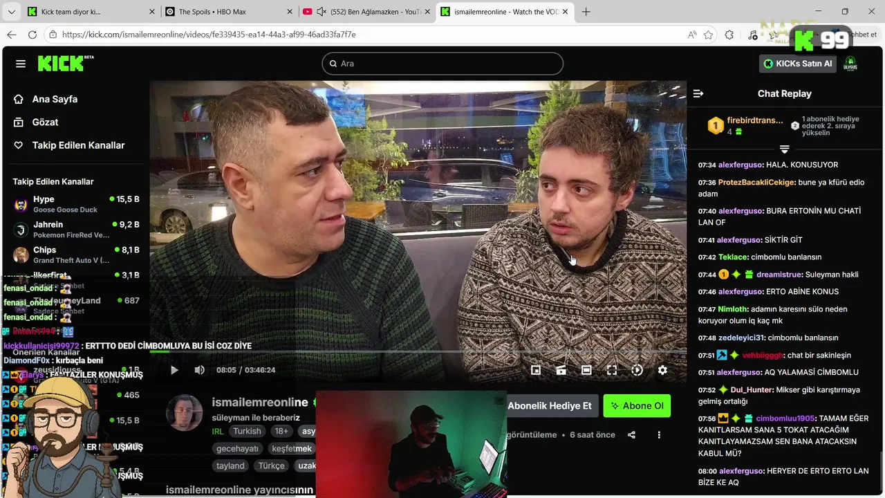The image size is (885, 498).
Task: Open Gözat browse page
Action: (x=36, y=122)
